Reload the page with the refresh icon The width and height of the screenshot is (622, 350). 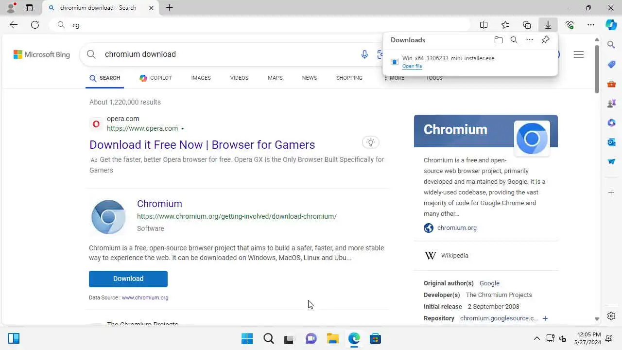[x=35, y=25]
